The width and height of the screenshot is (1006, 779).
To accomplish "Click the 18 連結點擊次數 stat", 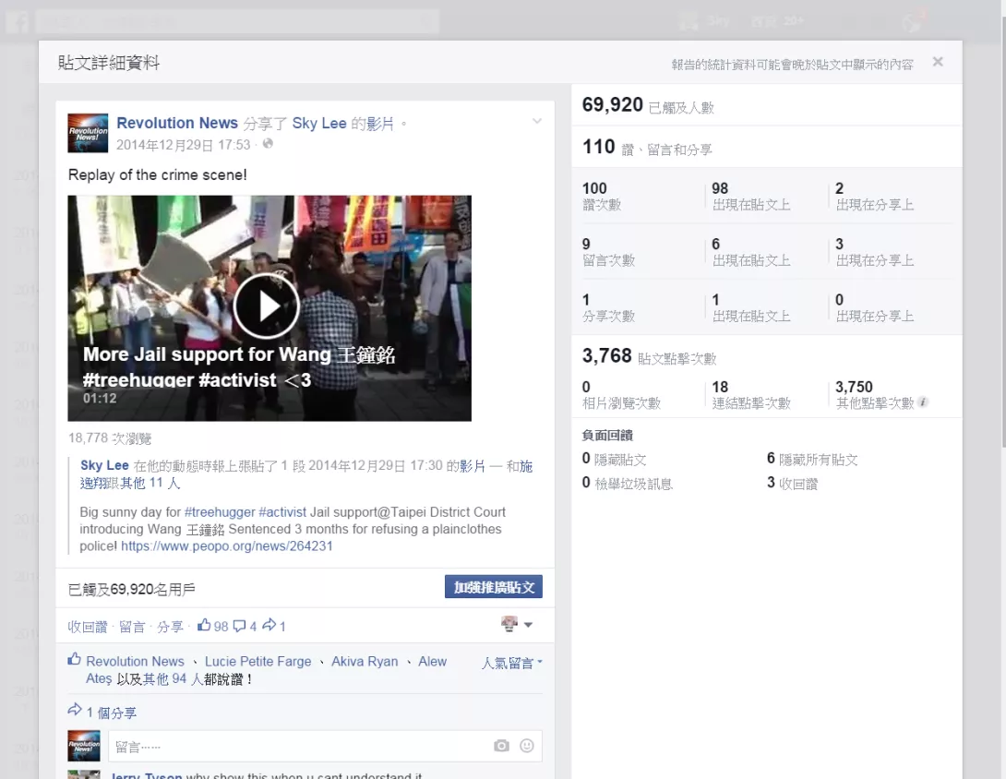I will coord(751,395).
